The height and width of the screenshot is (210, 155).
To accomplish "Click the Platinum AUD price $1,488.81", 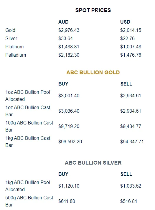I will [69, 47].
